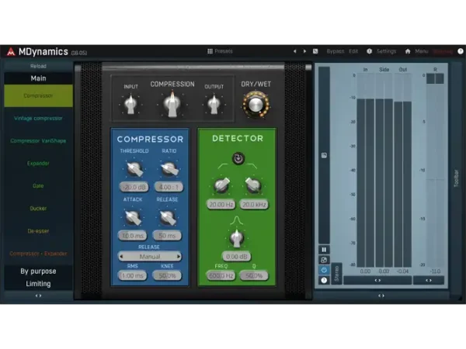466x349 pixels.
Task: Click the ratio 4.00 : 1 value field
Action: tap(169, 187)
